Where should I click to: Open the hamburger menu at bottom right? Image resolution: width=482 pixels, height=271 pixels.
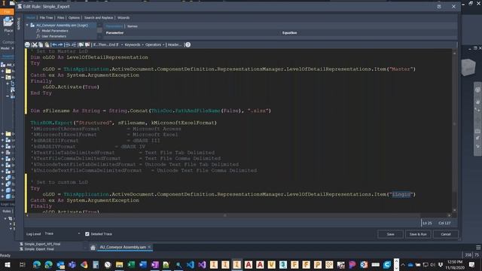[x=478, y=248]
